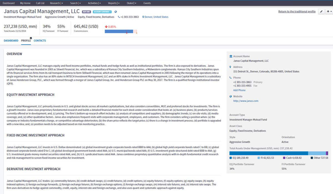Click the red down arrow indicator
The height and width of the screenshot is (194, 333).
coord(106,27)
